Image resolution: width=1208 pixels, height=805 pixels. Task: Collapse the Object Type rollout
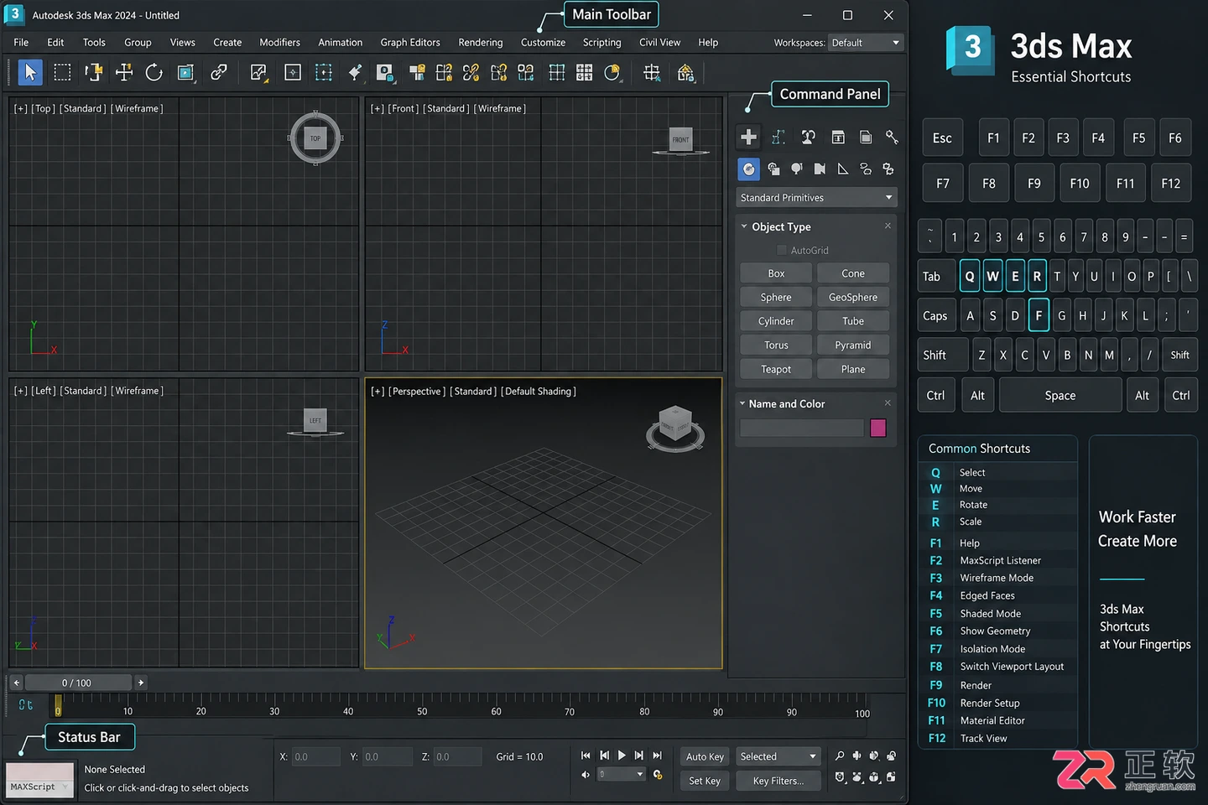click(744, 226)
